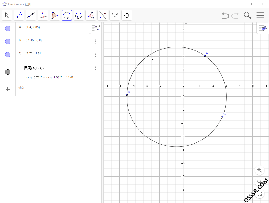Select the Reflect about line tool
269x203 pixels.
pos(103,15)
